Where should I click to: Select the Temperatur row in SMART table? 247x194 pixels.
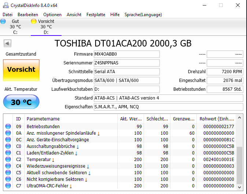tap(120, 160)
